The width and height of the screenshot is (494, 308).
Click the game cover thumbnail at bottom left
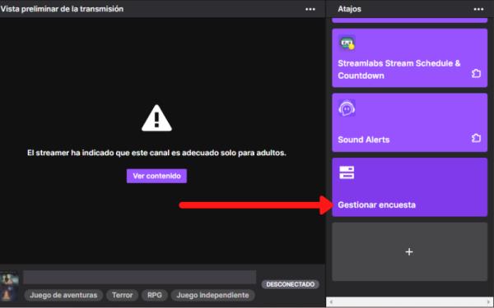tap(9, 287)
